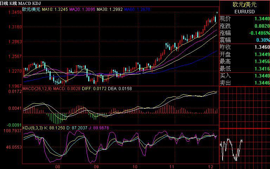Select the 涨跌 row label
Viewport: 270px width, 169px height.
(225, 26)
